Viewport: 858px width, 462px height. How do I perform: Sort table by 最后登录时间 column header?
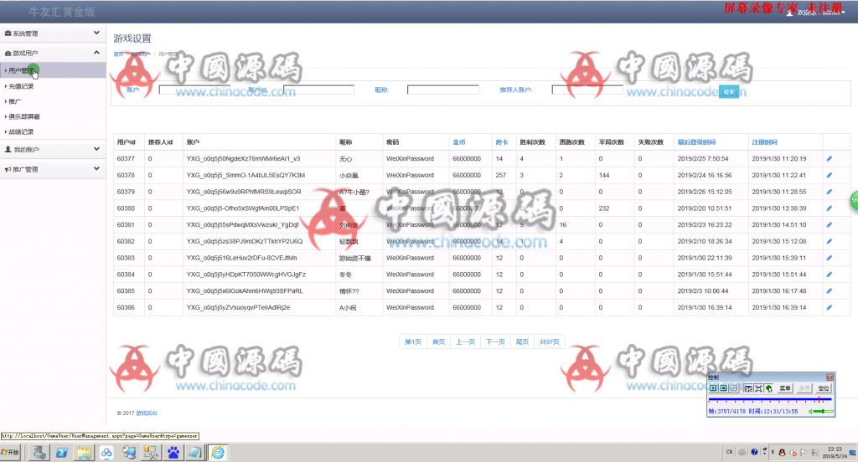click(696, 142)
